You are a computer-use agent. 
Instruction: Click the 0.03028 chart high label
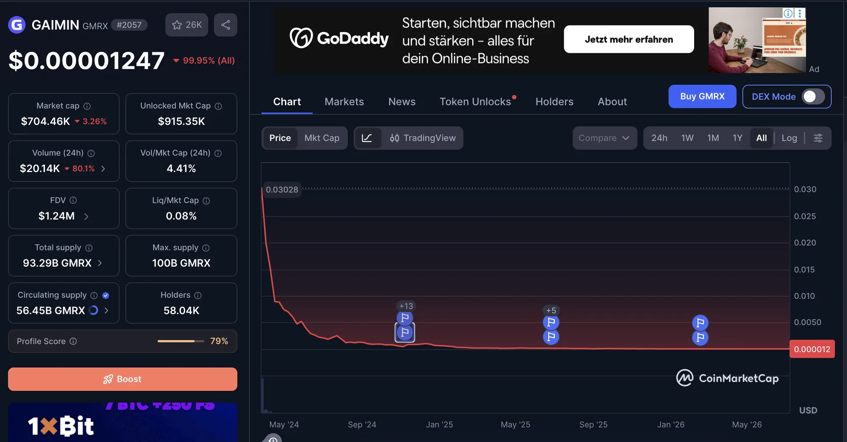[282, 189]
